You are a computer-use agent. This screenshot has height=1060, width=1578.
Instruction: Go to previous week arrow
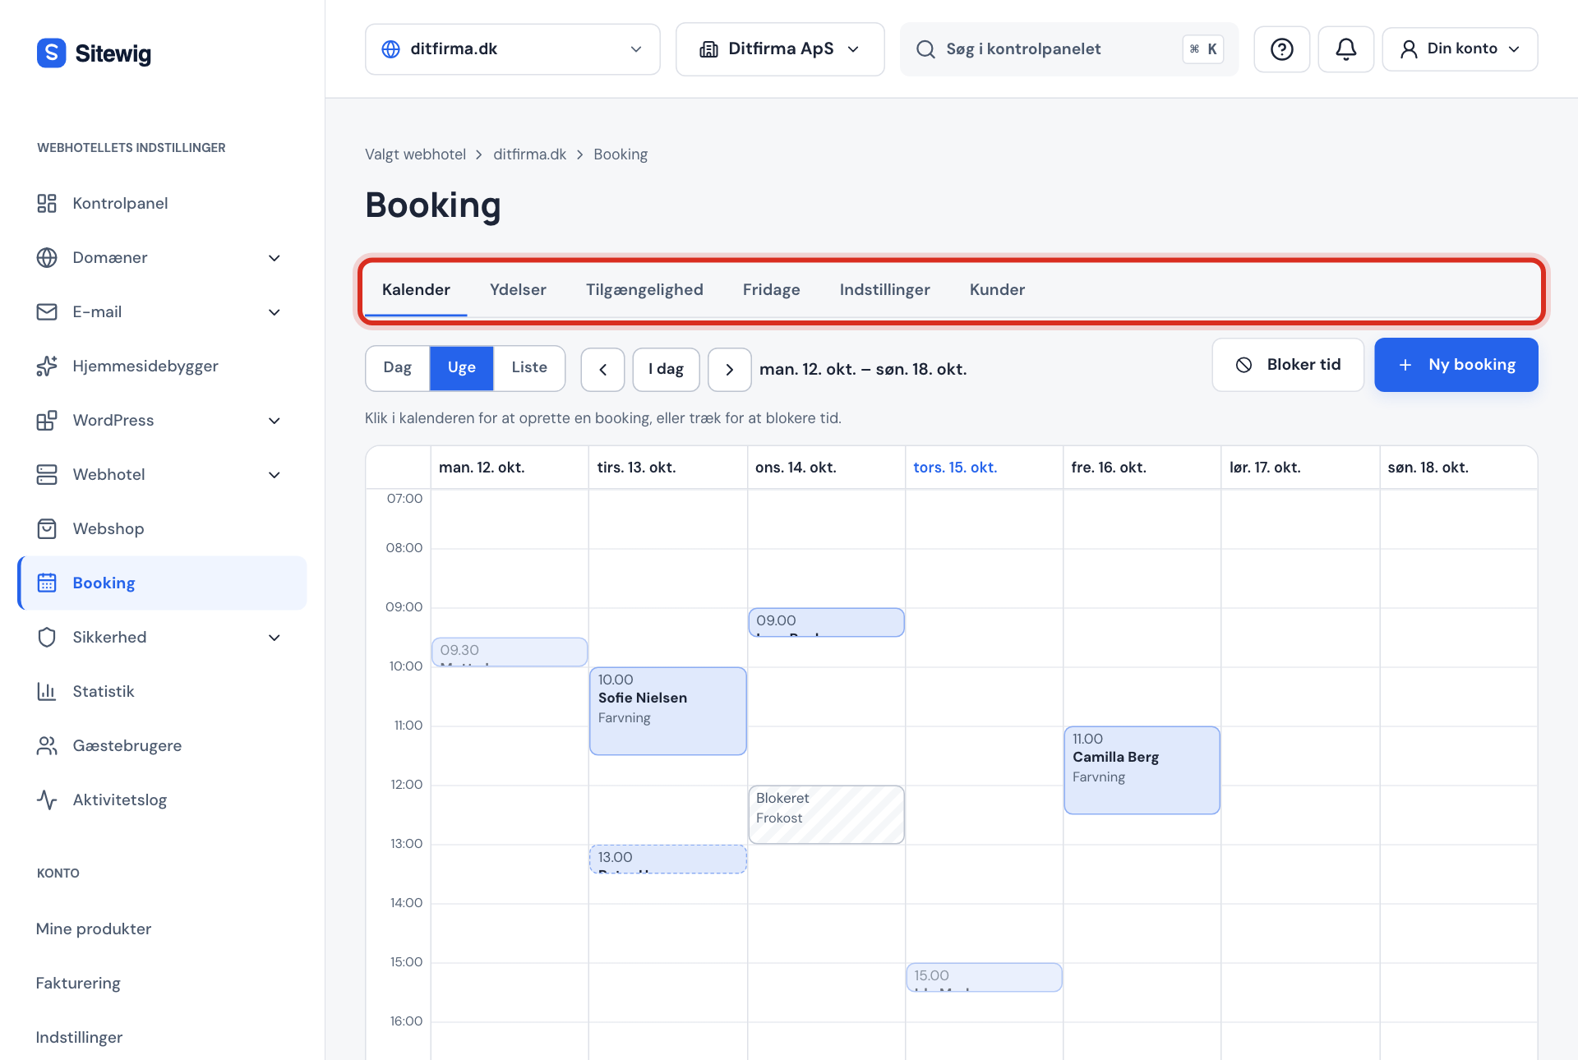point(602,369)
